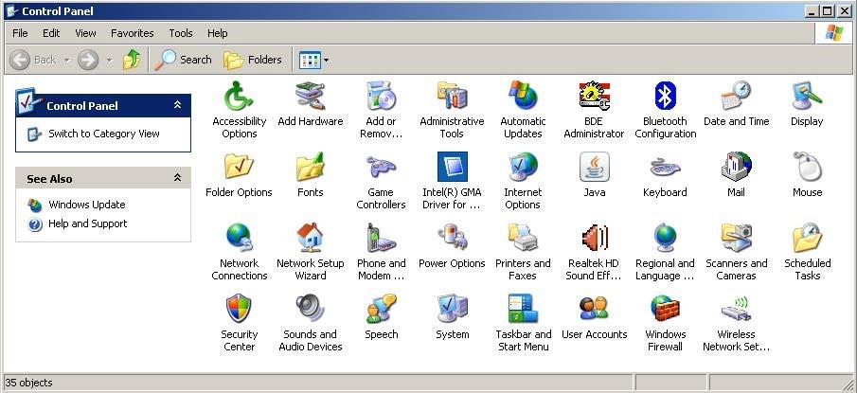
Task: Open Security Center shield icon
Action: coord(239,310)
